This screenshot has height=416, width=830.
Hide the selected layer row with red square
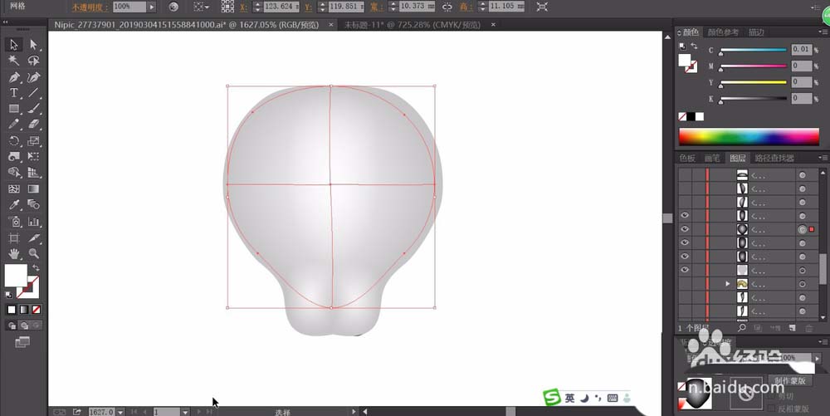coord(685,229)
